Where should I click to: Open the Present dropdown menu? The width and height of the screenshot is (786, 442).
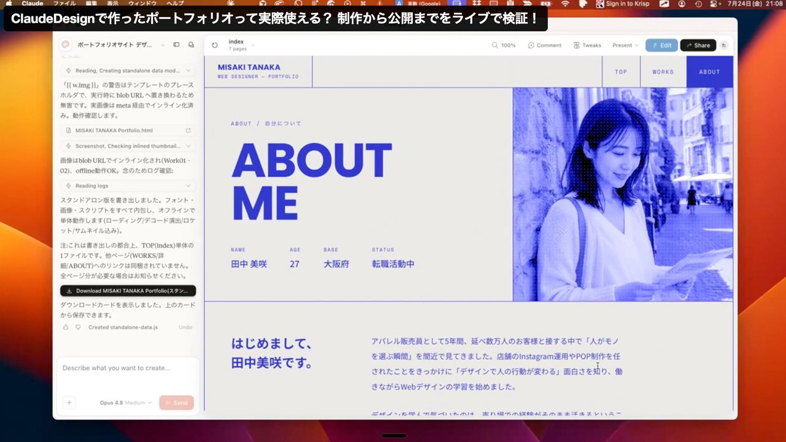pos(625,45)
